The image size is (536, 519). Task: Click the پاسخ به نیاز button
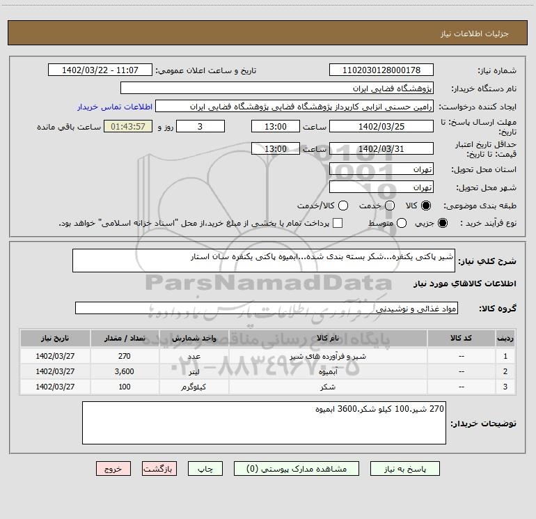[x=405, y=469]
